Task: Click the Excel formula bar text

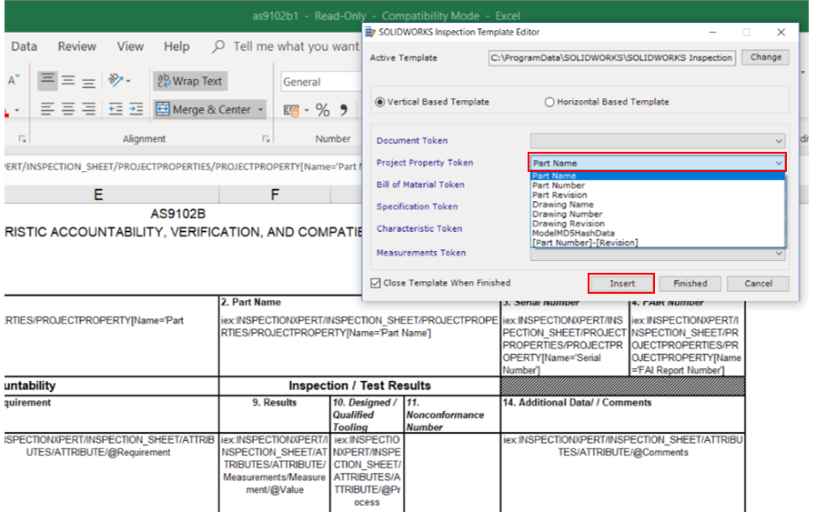Action: click(x=182, y=166)
